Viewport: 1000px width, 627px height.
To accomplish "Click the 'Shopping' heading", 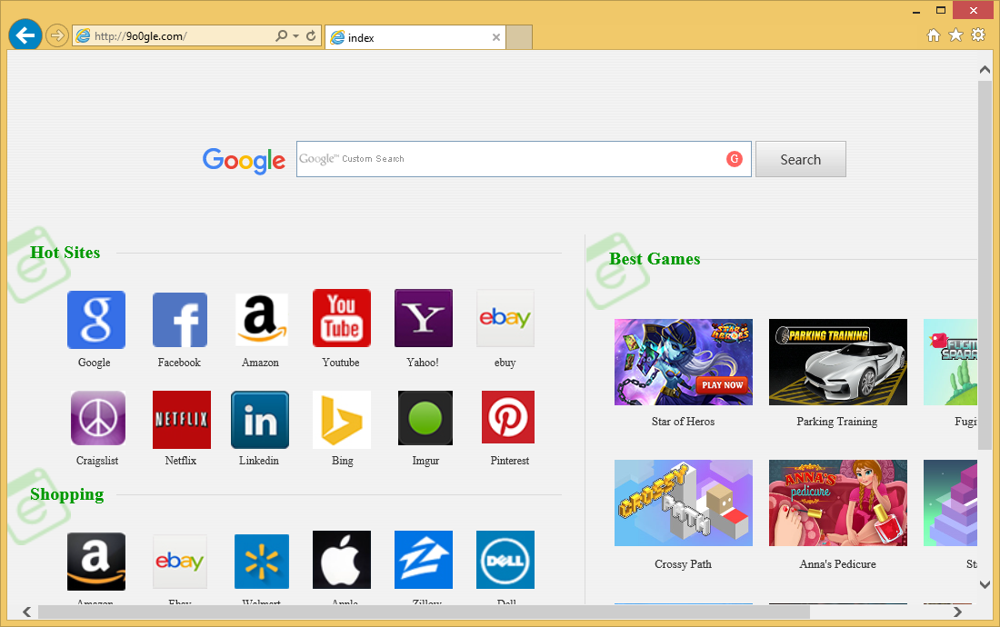I will pyautogui.click(x=67, y=494).
